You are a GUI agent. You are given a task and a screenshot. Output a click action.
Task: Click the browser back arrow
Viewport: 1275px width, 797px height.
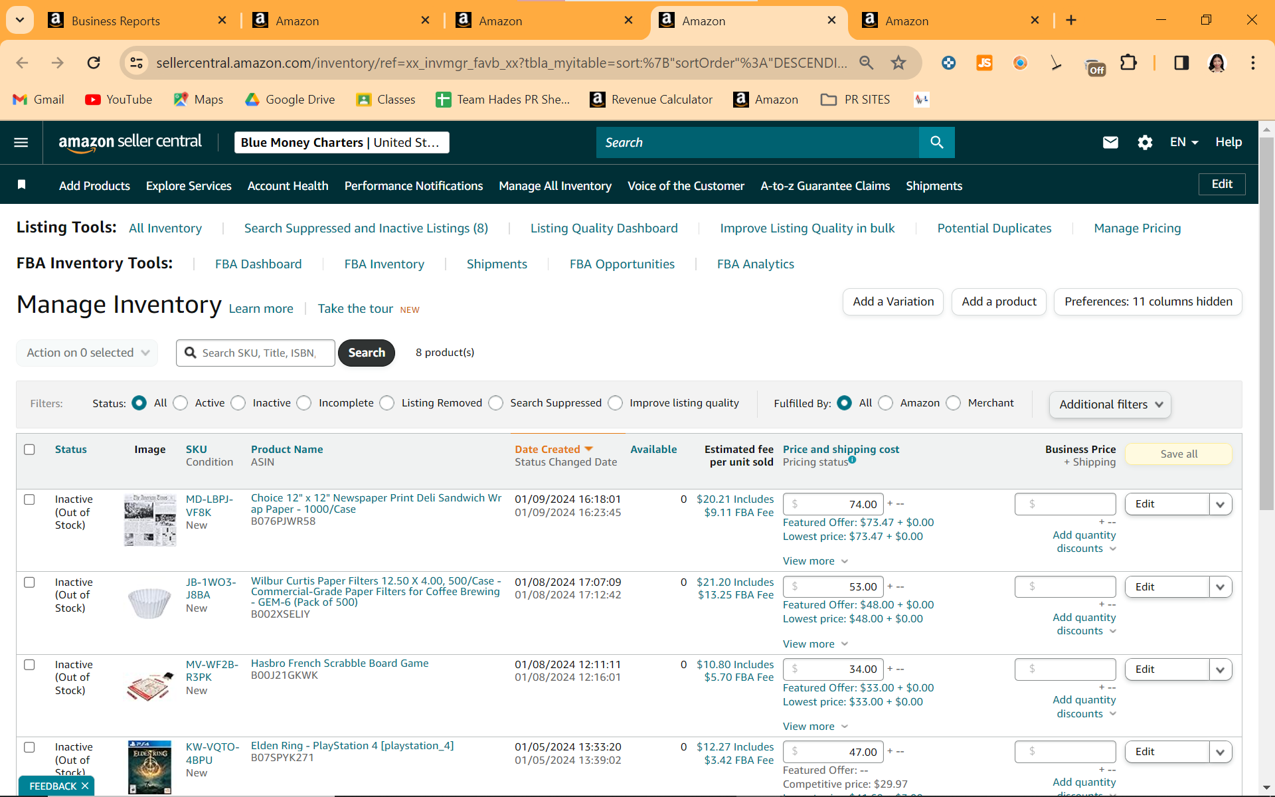tap(22, 63)
